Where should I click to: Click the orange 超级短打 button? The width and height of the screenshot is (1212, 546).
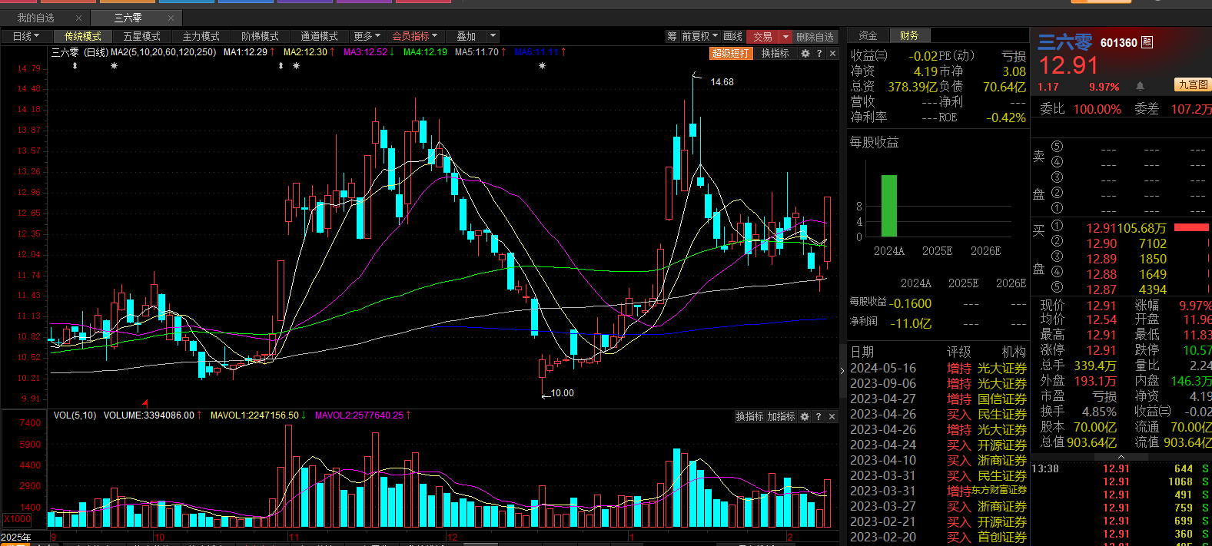(x=730, y=53)
